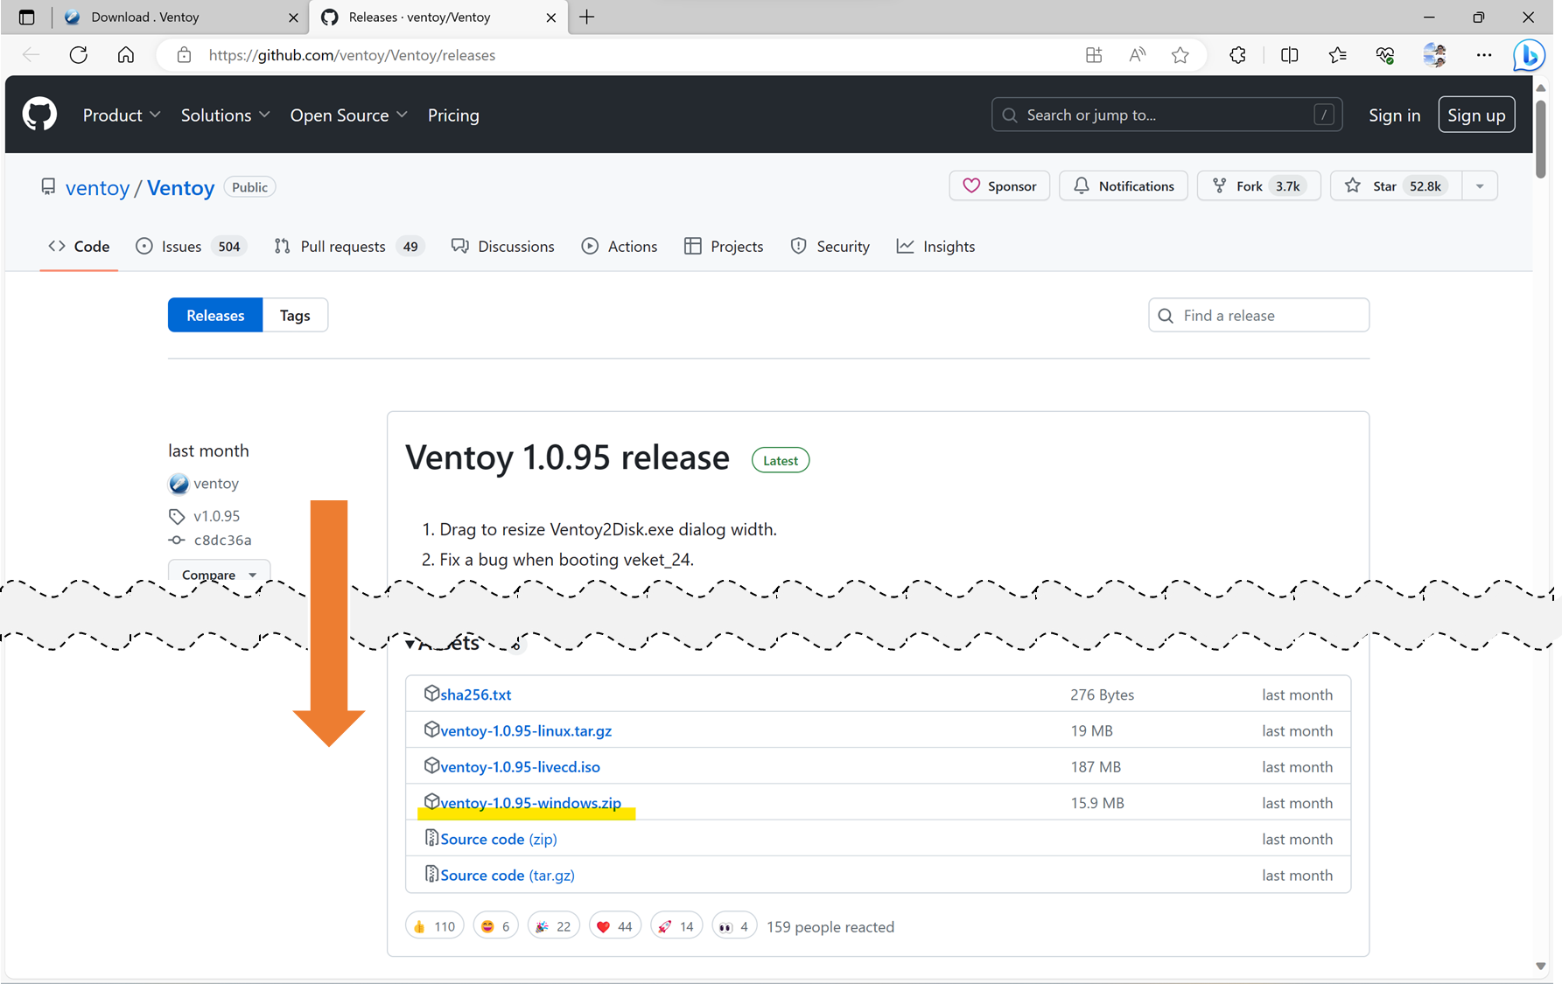
Task: Click the Notifications button
Action: pyautogui.click(x=1124, y=185)
